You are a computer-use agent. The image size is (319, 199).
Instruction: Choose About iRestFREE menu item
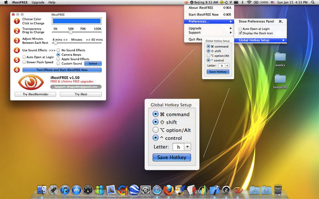tap(209, 8)
